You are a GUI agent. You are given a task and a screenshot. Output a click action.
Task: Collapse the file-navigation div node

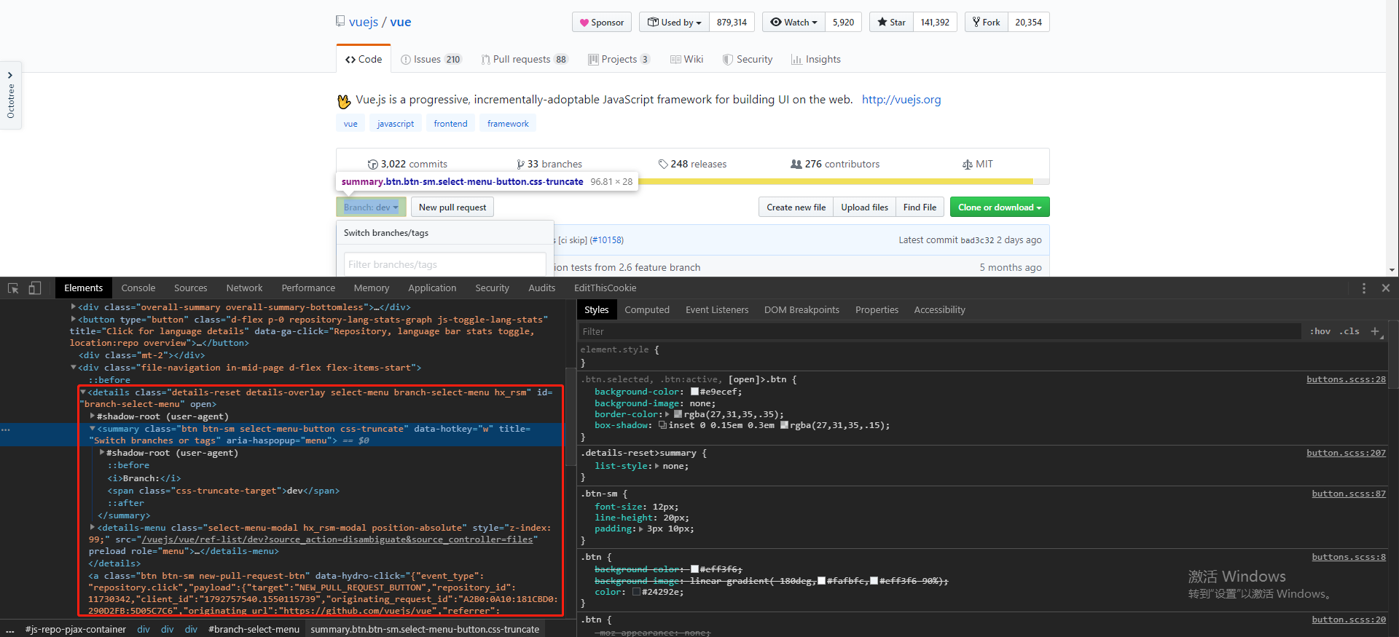(74, 368)
